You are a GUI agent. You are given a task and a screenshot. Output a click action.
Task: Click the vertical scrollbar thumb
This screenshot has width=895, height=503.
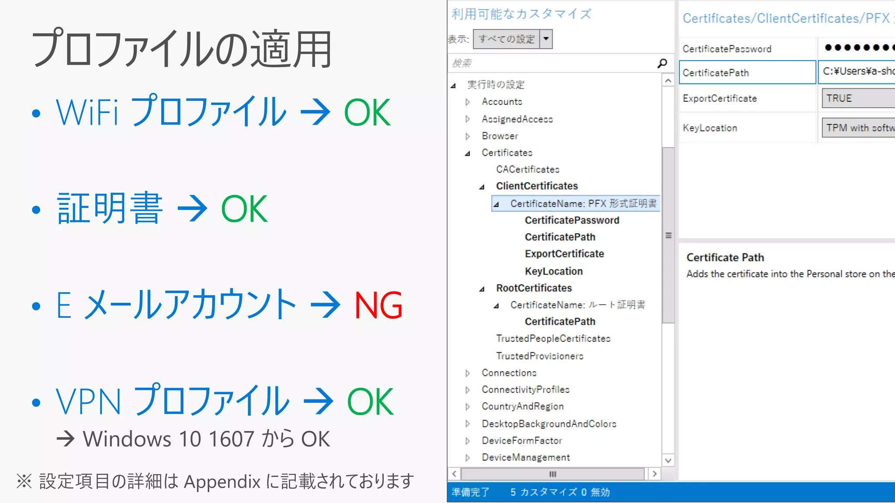668,235
